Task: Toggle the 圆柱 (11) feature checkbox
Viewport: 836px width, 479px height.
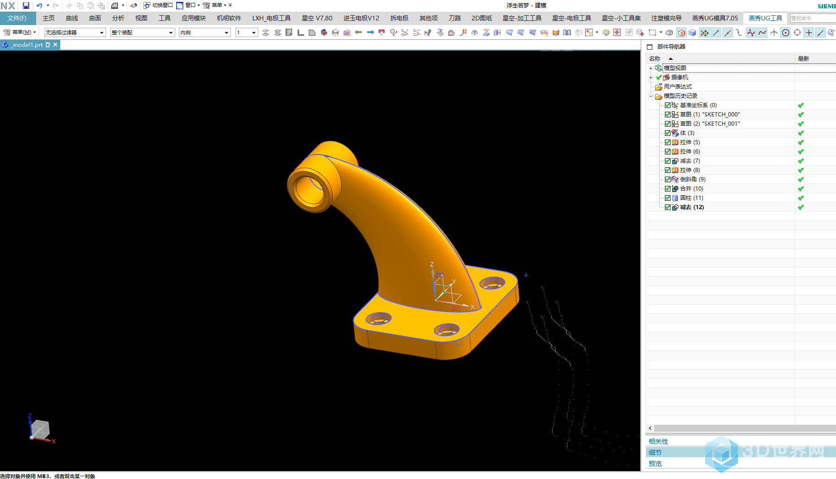Action: point(668,198)
